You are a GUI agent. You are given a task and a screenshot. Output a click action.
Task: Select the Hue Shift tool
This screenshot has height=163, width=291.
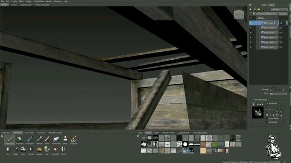[55, 151]
